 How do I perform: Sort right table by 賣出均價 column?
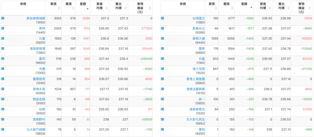tap(281, 8)
